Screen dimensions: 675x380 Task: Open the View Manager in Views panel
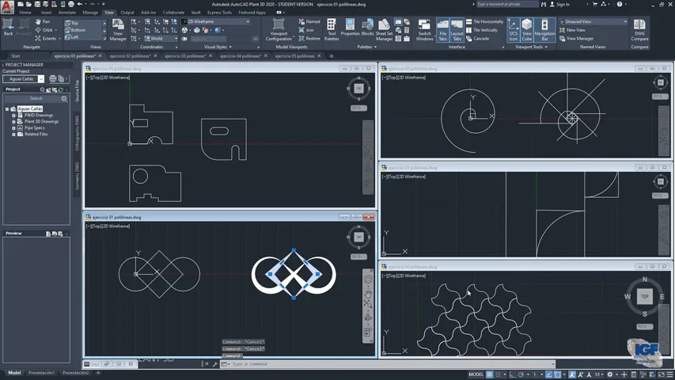pyautogui.click(x=118, y=30)
